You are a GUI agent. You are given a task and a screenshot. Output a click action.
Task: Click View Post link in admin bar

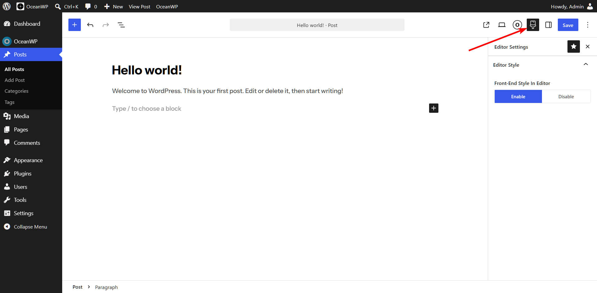point(139,7)
